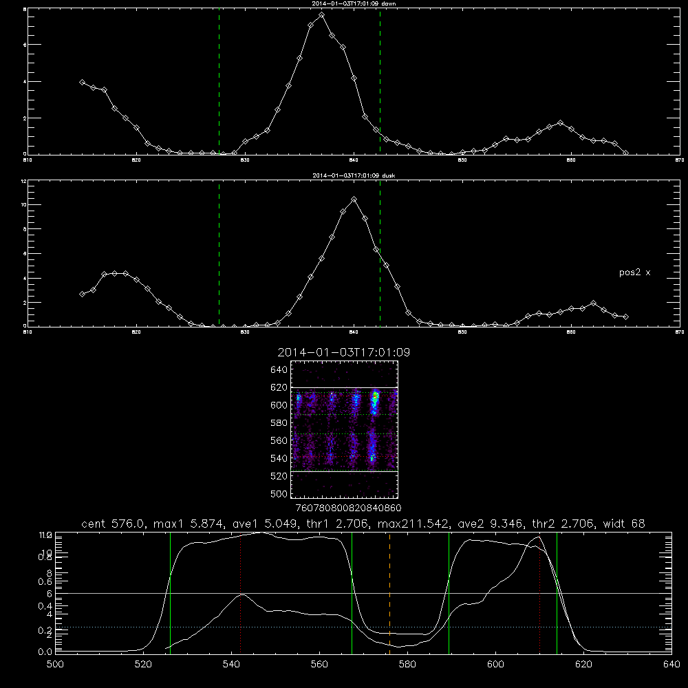This screenshot has height=688, width=688.
Task: Click bottom plot x-axis label 560
Action: tap(319, 665)
